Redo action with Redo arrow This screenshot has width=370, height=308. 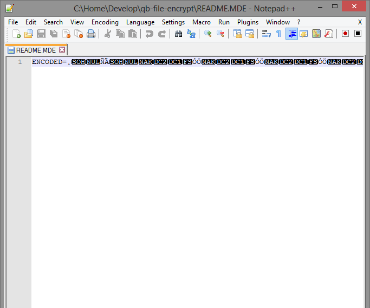[161, 34]
